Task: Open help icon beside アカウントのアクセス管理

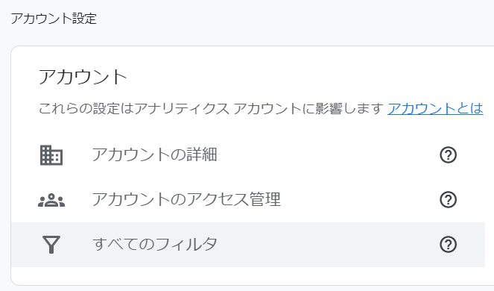Action: pos(448,200)
